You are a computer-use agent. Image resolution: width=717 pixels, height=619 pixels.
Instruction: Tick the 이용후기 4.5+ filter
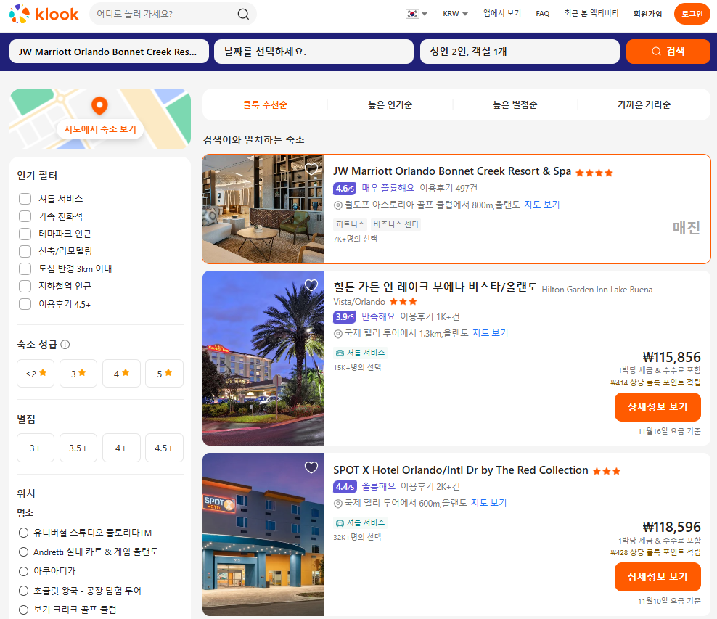(x=25, y=304)
